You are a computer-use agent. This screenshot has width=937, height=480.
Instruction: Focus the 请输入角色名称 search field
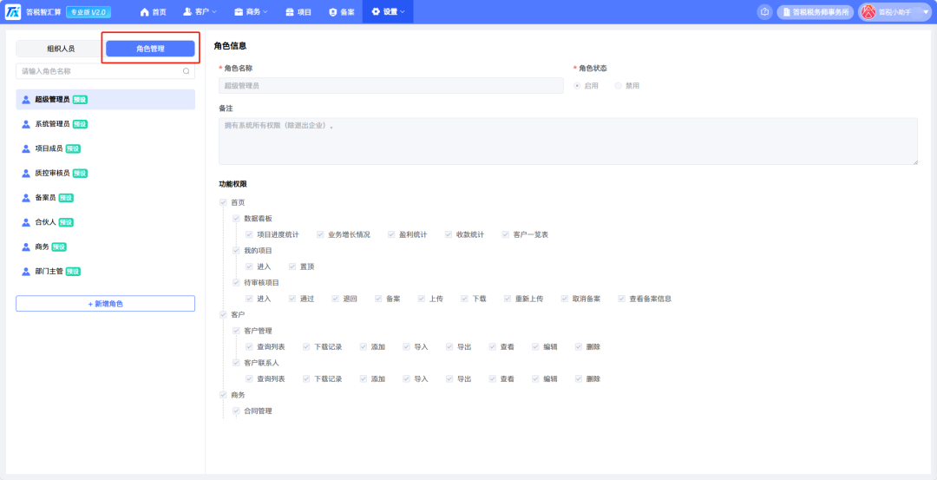pyautogui.click(x=105, y=71)
